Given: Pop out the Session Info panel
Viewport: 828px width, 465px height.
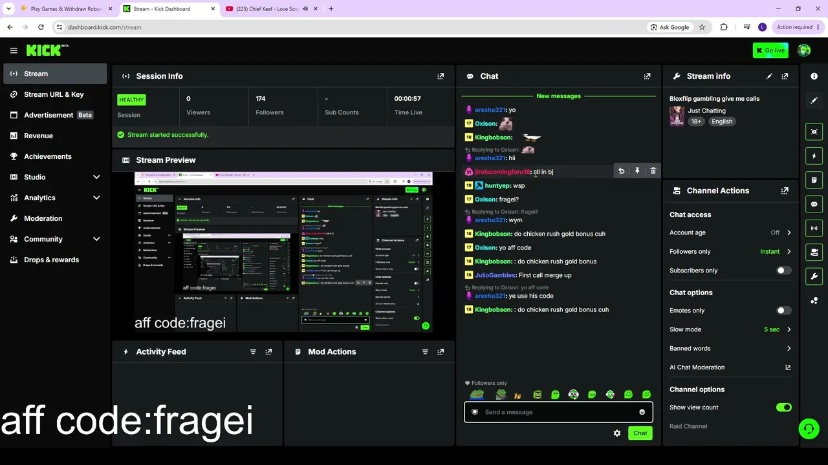Looking at the screenshot, I should pyautogui.click(x=441, y=76).
